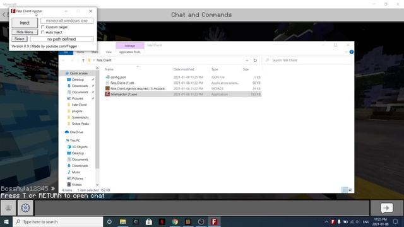This screenshot has height=227, width=404.
Task: Switch to large icons view
Action: point(350,190)
